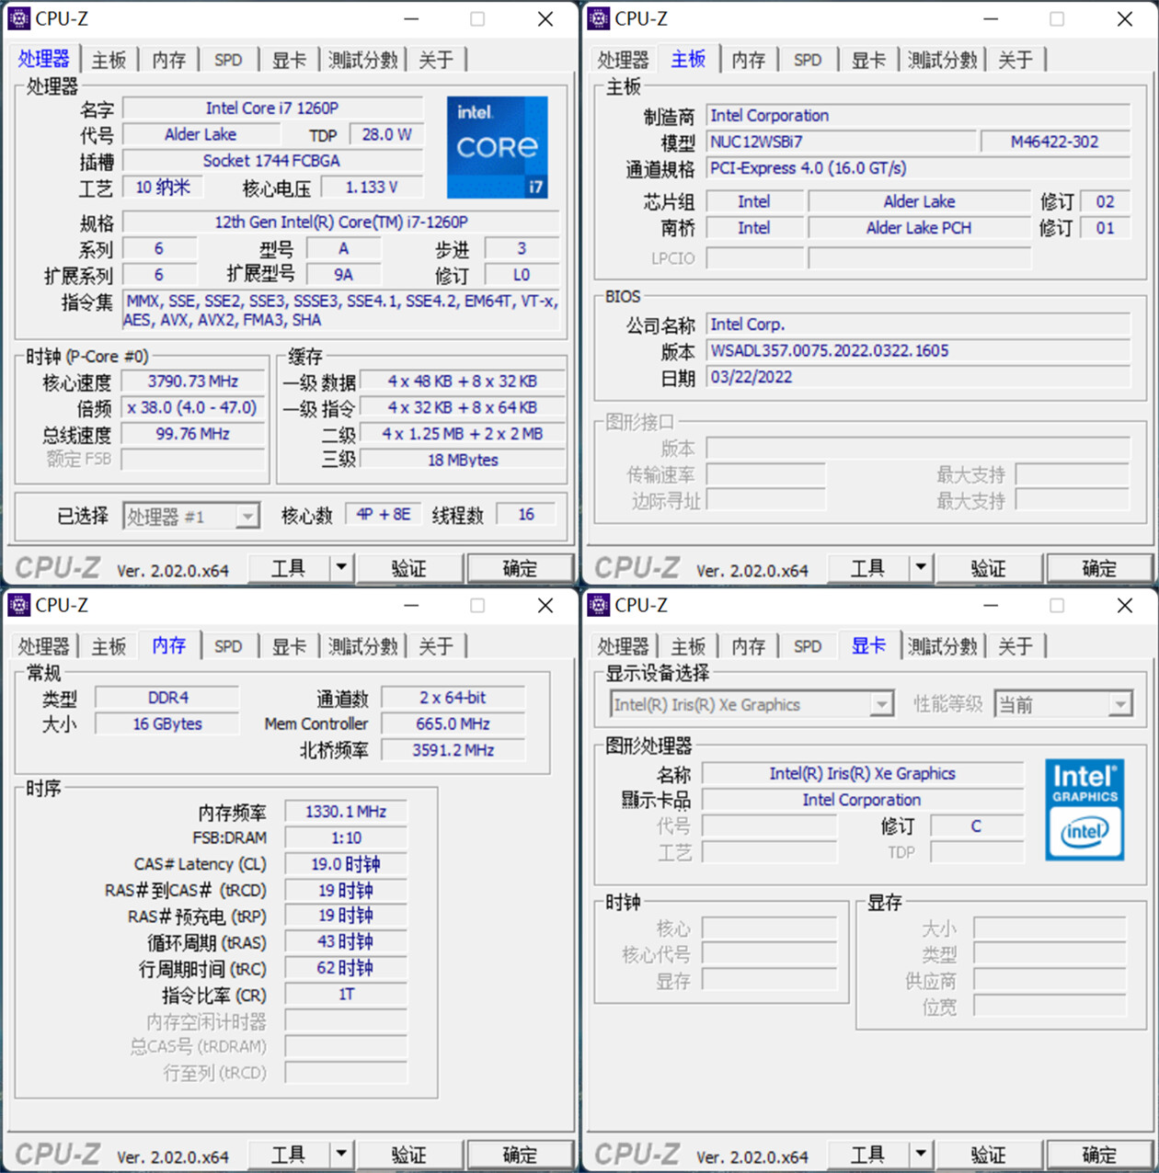Select 关于 tab in motherboard window
The height and width of the screenshot is (1173, 1159).
[1015, 60]
